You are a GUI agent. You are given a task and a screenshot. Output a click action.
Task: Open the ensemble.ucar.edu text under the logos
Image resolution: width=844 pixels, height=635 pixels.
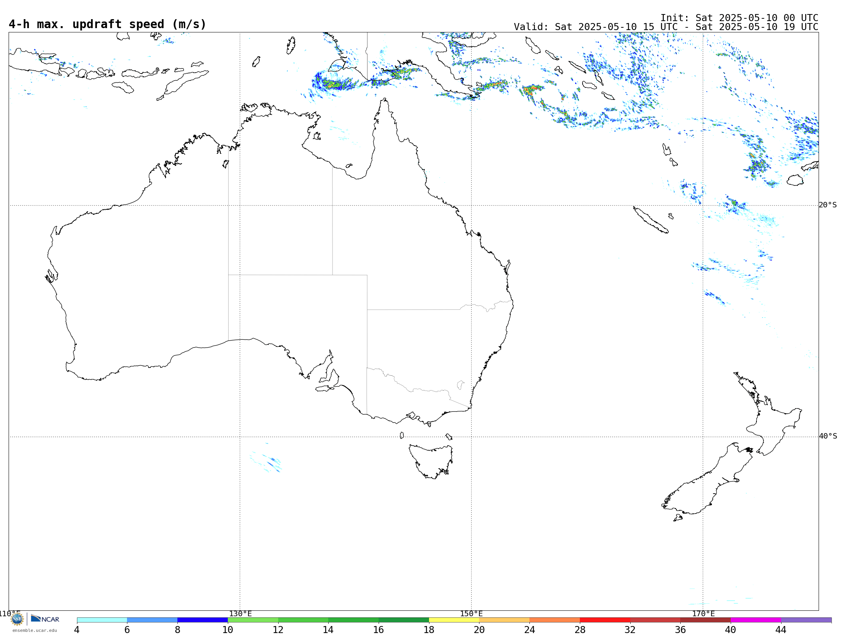[35, 630]
